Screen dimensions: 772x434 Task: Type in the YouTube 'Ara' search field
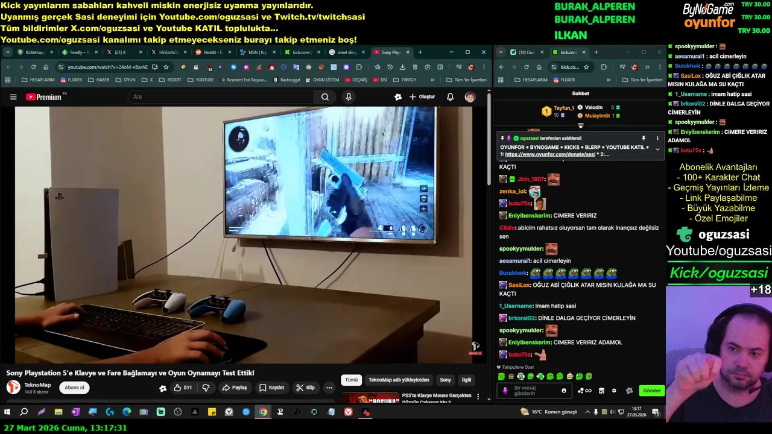(x=221, y=97)
